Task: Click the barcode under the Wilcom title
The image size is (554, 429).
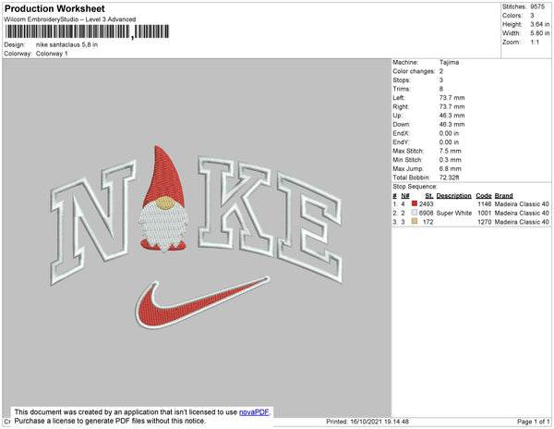Action: pos(88,31)
